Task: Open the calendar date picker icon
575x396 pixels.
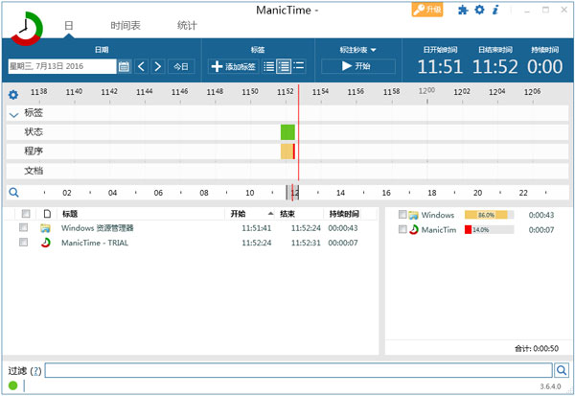Action: (124, 66)
